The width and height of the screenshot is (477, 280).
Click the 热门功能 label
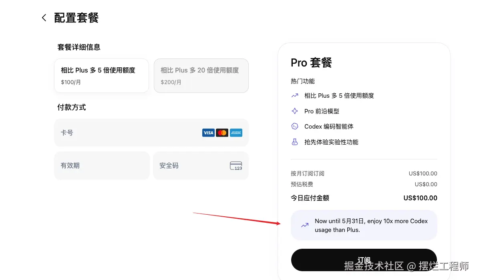(303, 81)
